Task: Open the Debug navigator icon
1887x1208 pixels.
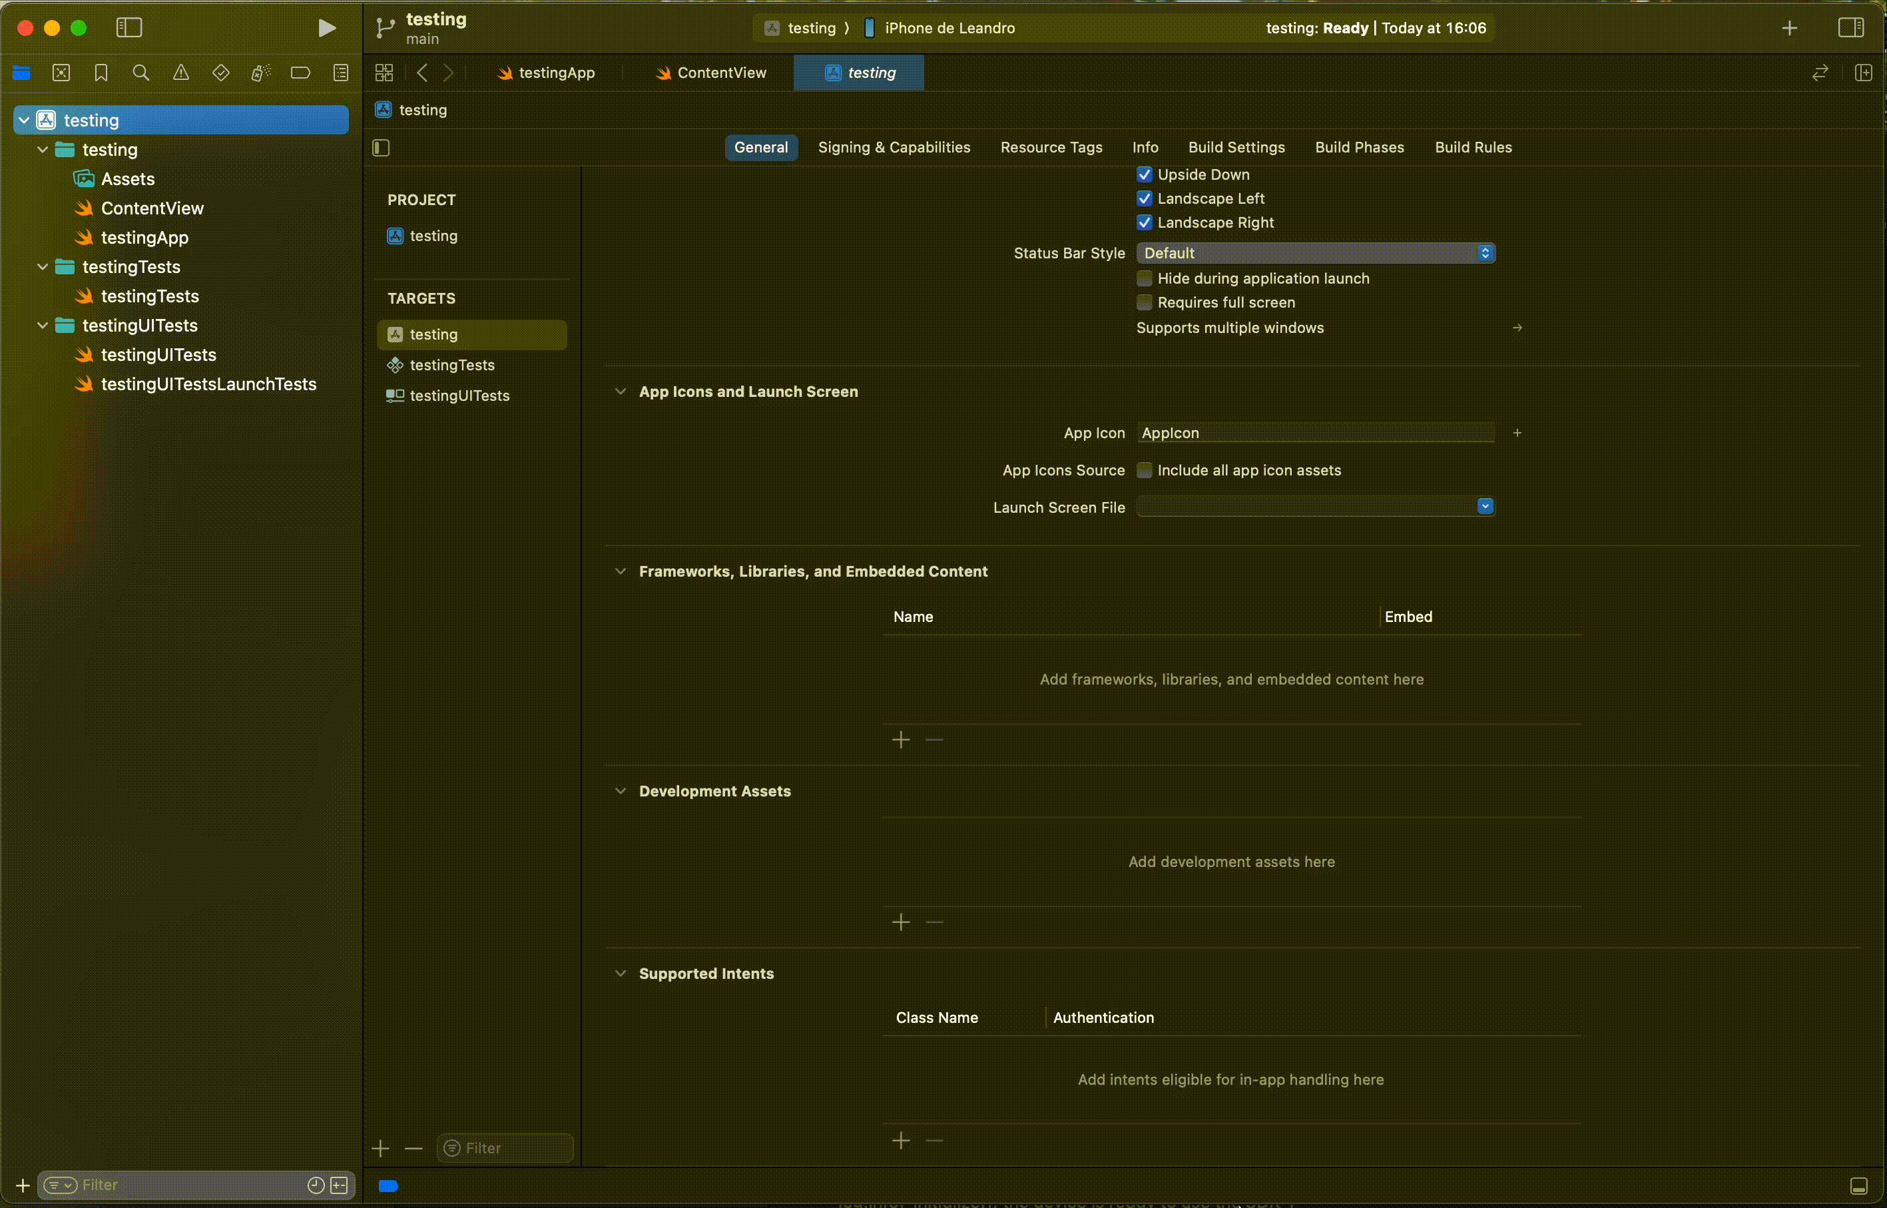Action: [x=260, y=73]
